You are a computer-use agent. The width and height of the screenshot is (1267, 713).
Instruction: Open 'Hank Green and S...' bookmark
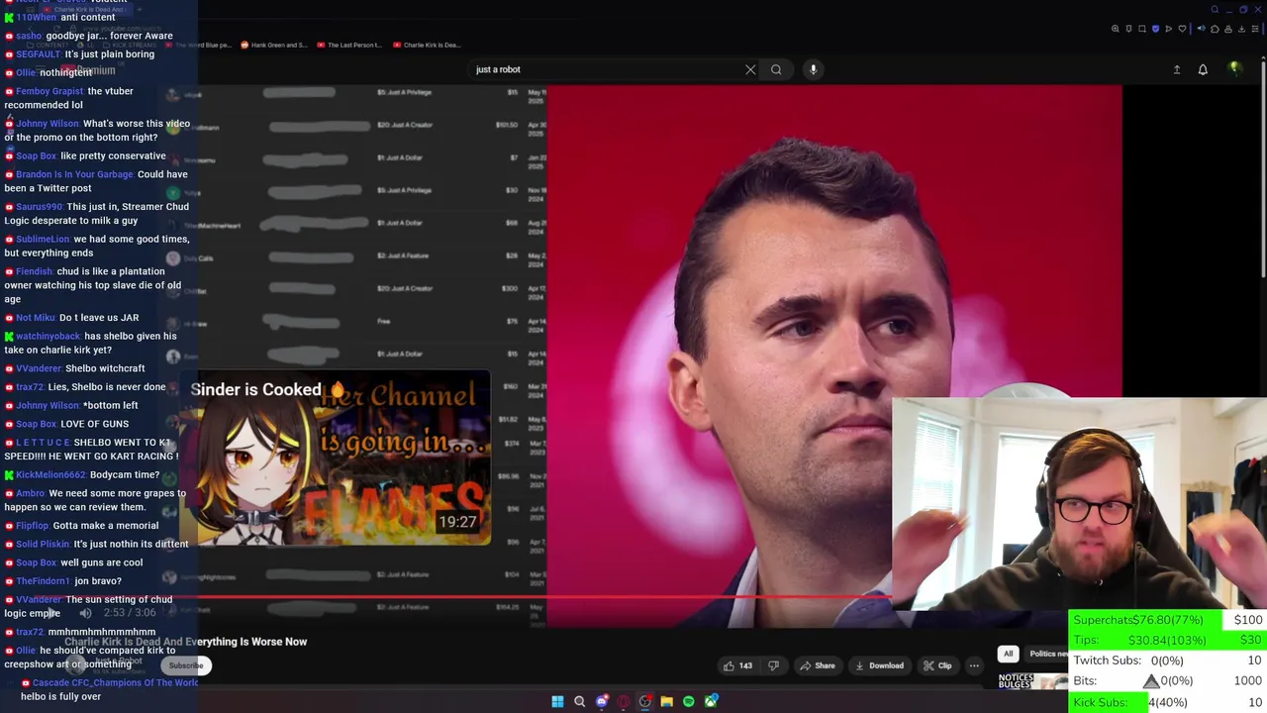click(274, 45)
